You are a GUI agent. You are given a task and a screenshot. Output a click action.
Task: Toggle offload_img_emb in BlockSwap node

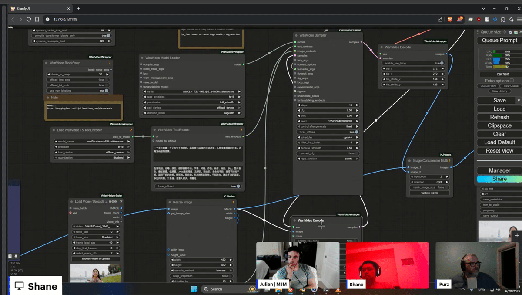(77, 80)
